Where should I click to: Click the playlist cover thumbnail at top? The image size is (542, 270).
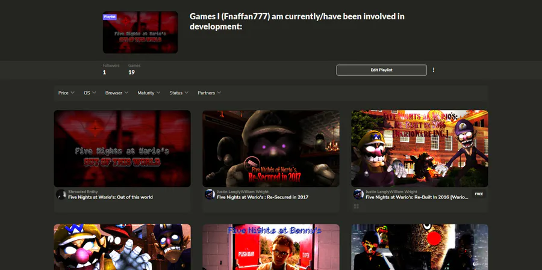pyautogui.click(x=140, y=32)
